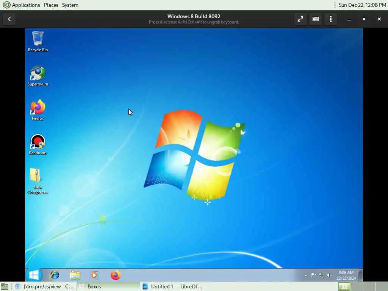Switch to Untitled 1 LibreOffice window
388x291 pixels.
tap(172, 286)
